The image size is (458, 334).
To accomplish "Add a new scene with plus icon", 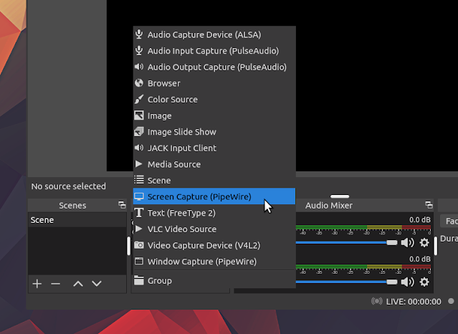I will click(37, 283).
